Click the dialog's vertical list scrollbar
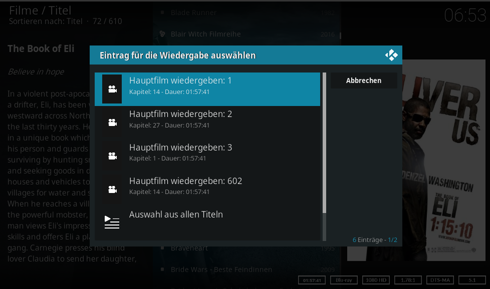The width and height of the screenshot is (490, 289). pos(324,156)
